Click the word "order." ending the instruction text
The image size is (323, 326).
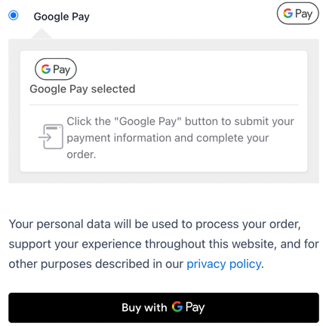(x=82, y=154)
